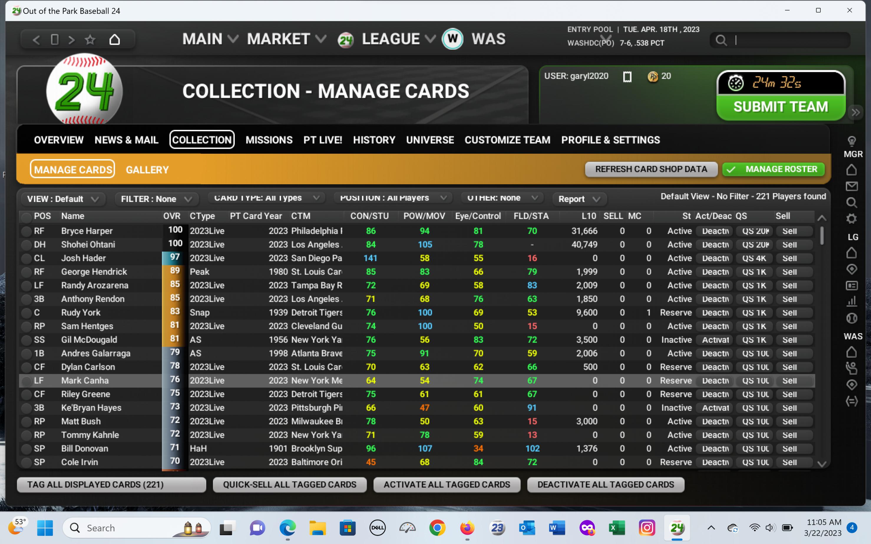This screenshot has width=871, height=544.
Task: Click the lightbulb icon above MGR
Action: coord(852,141)
